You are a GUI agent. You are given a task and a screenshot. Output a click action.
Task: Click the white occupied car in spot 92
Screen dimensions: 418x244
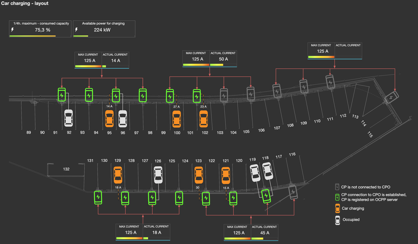click(x=68, y=118)
